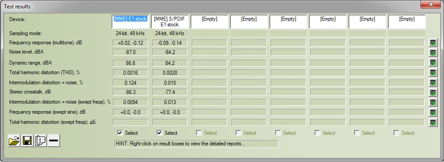
Task: Click the document report icon beside the floppy disk
Action: (x=40, y=141)
